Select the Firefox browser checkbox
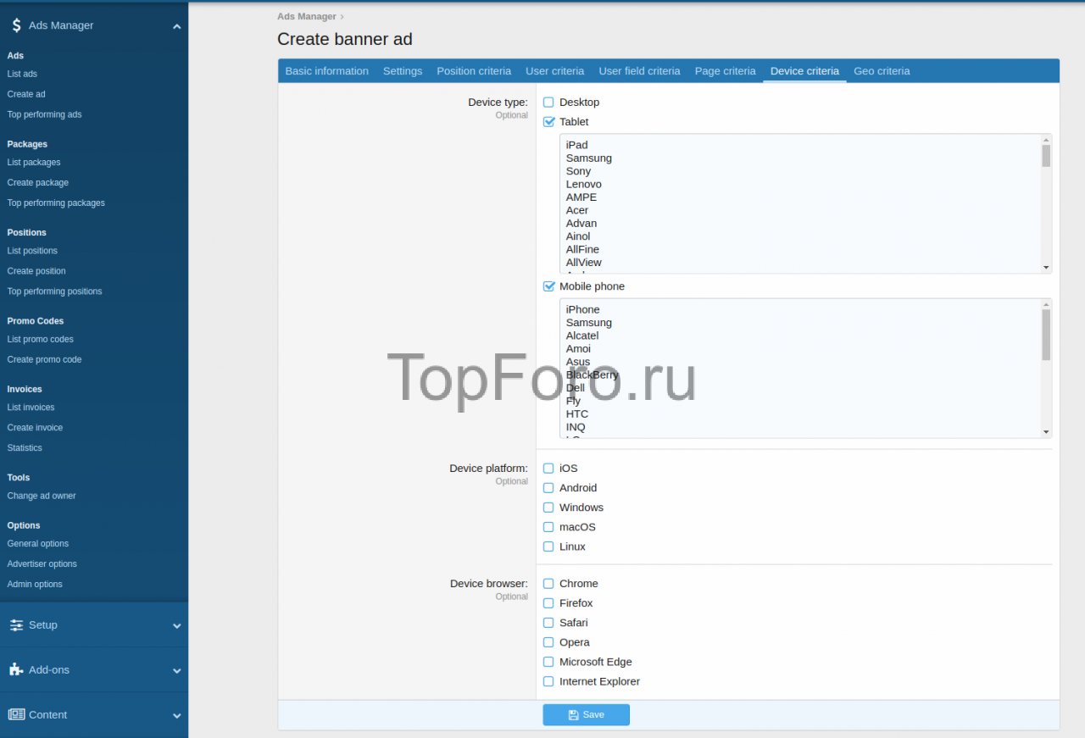The image size is (1085, 738). coord(548,603)
